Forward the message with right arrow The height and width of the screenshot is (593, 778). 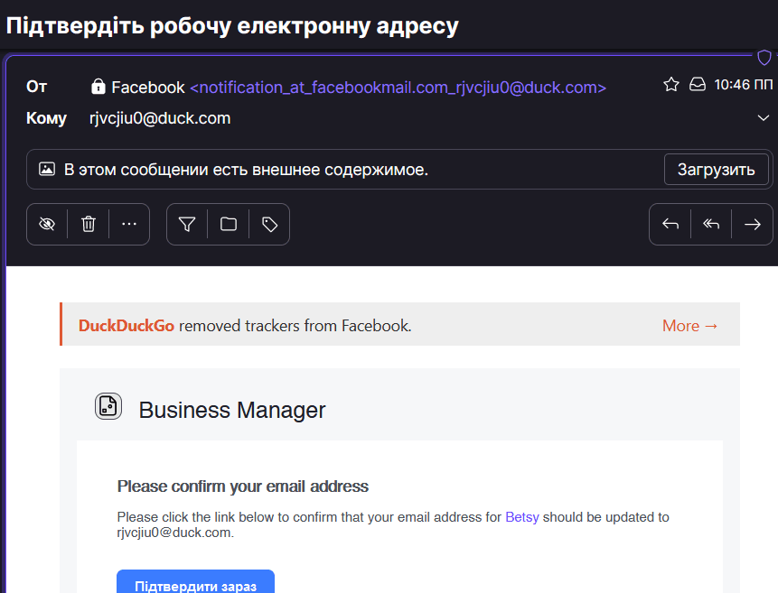click(752, 224)
